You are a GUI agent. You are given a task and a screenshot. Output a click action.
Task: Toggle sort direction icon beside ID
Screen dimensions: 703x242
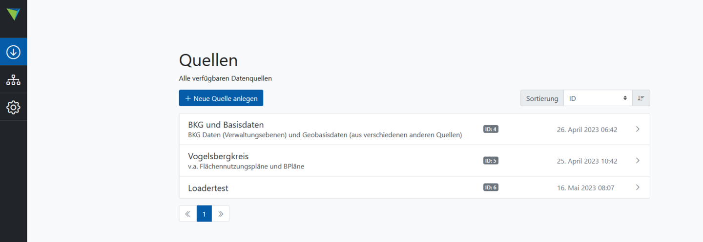641,98
